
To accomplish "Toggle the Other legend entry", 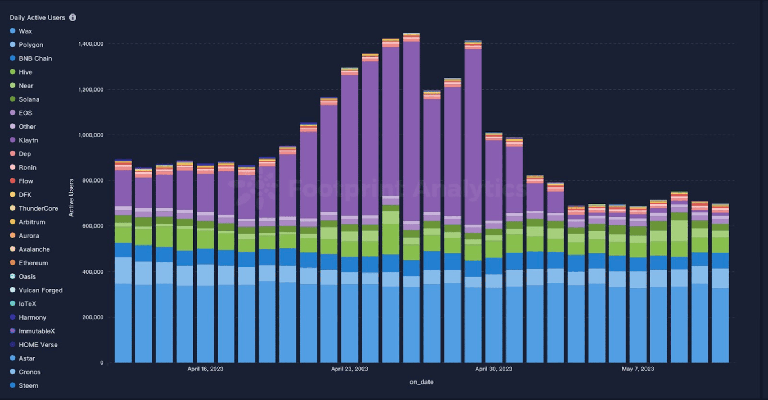I will point(23,126).
